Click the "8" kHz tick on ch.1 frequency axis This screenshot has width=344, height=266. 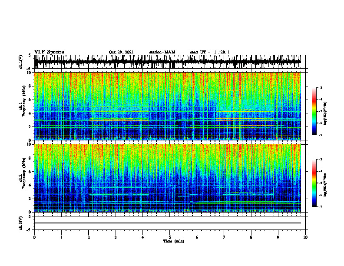[31, 86]
